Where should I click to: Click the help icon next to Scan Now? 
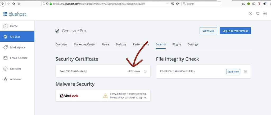click(245, 71)
